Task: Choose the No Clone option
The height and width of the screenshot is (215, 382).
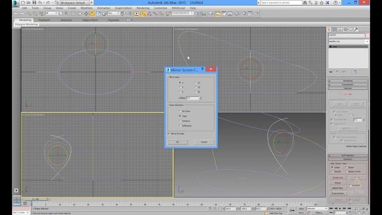Action: click(180, 111)
